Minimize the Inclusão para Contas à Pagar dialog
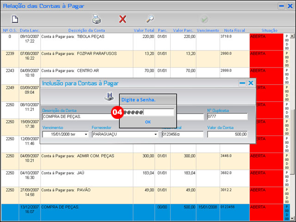This screenshot has width=296, height=222. pos(242,83)
